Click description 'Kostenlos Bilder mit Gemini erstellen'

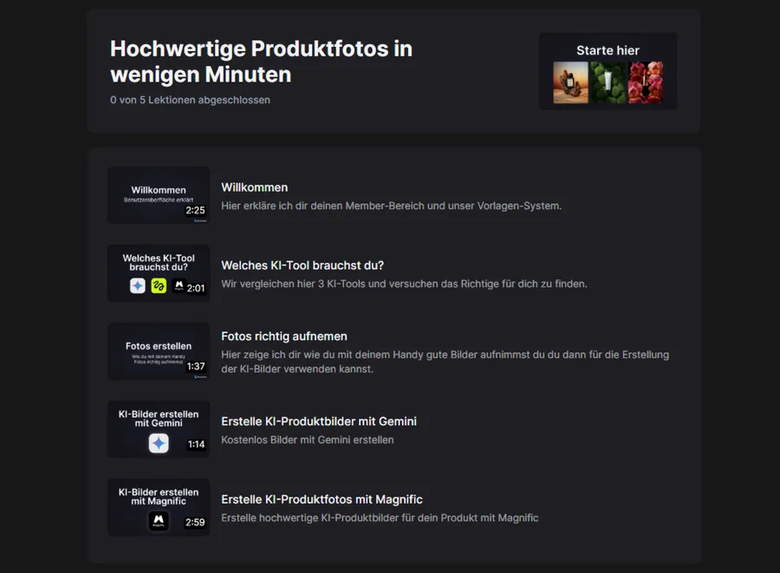308,440
